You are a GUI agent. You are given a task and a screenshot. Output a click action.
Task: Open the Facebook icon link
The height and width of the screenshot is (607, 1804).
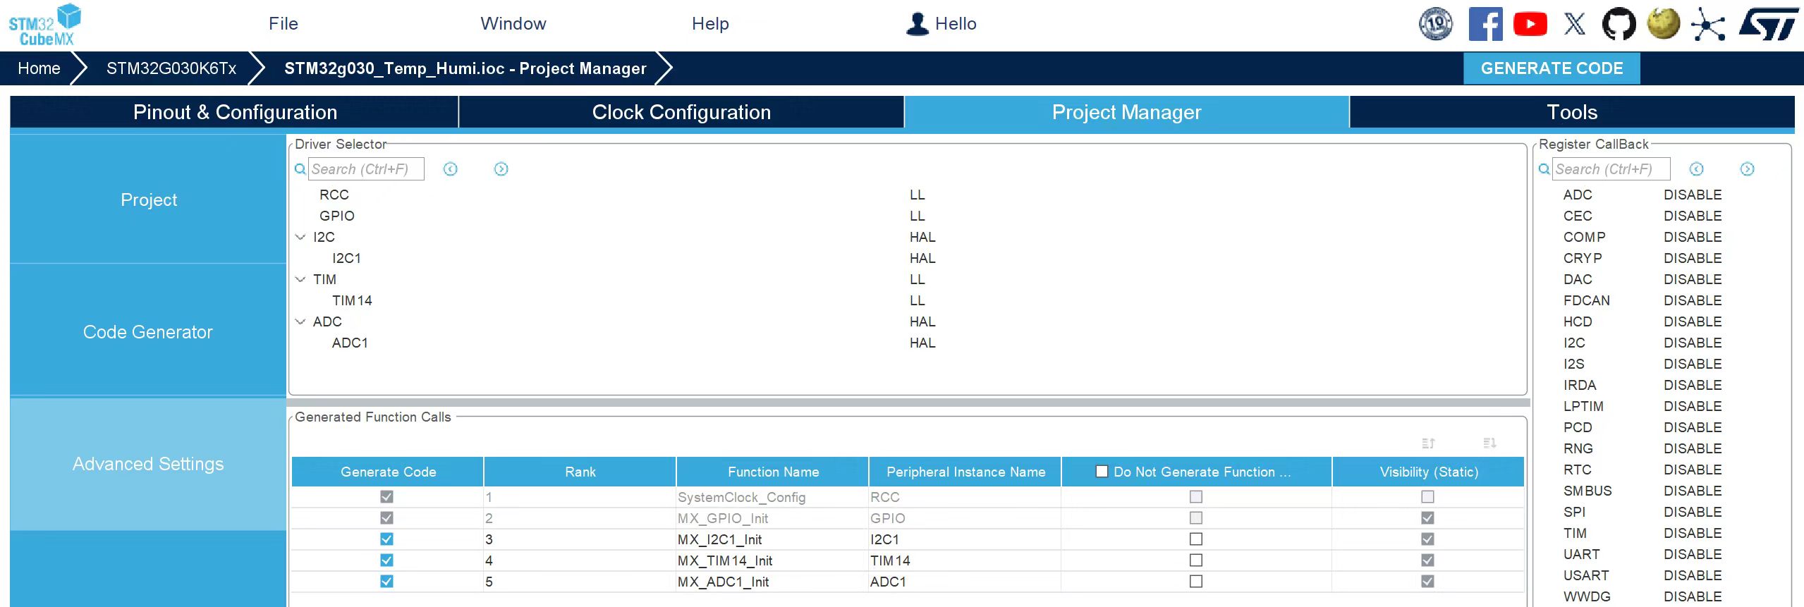(1485, 24)
